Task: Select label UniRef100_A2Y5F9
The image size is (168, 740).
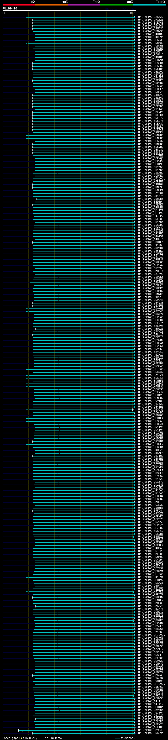Action: (x=150, y=75)
